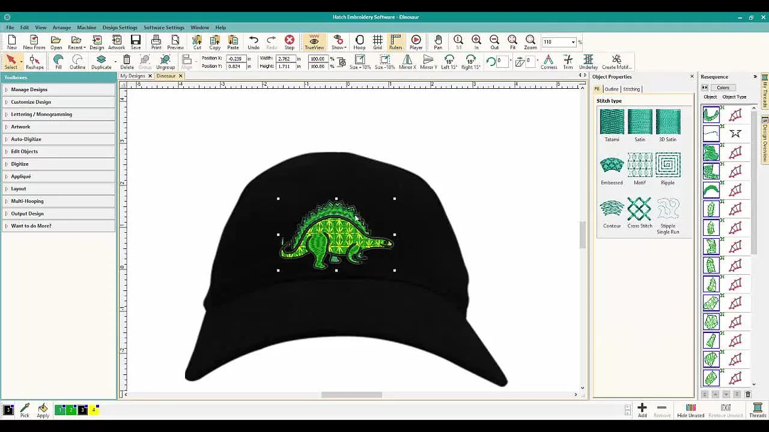769x432 pixels.
Task: Expand the Multi-Hooping toolbox
Action: (58, 201)
